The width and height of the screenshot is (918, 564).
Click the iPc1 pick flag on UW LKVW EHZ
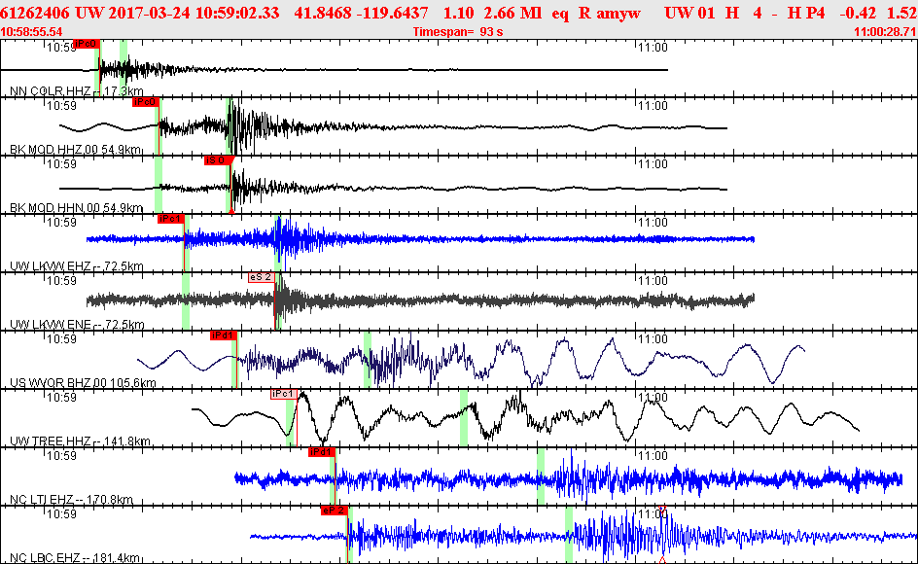click(170, 219)
